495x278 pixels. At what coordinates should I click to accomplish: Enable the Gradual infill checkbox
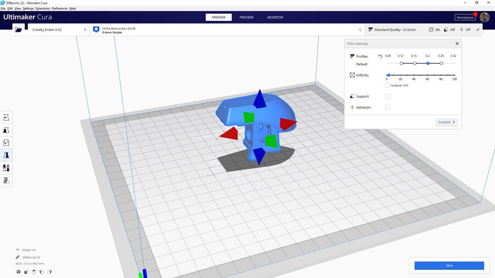[387, 85]
